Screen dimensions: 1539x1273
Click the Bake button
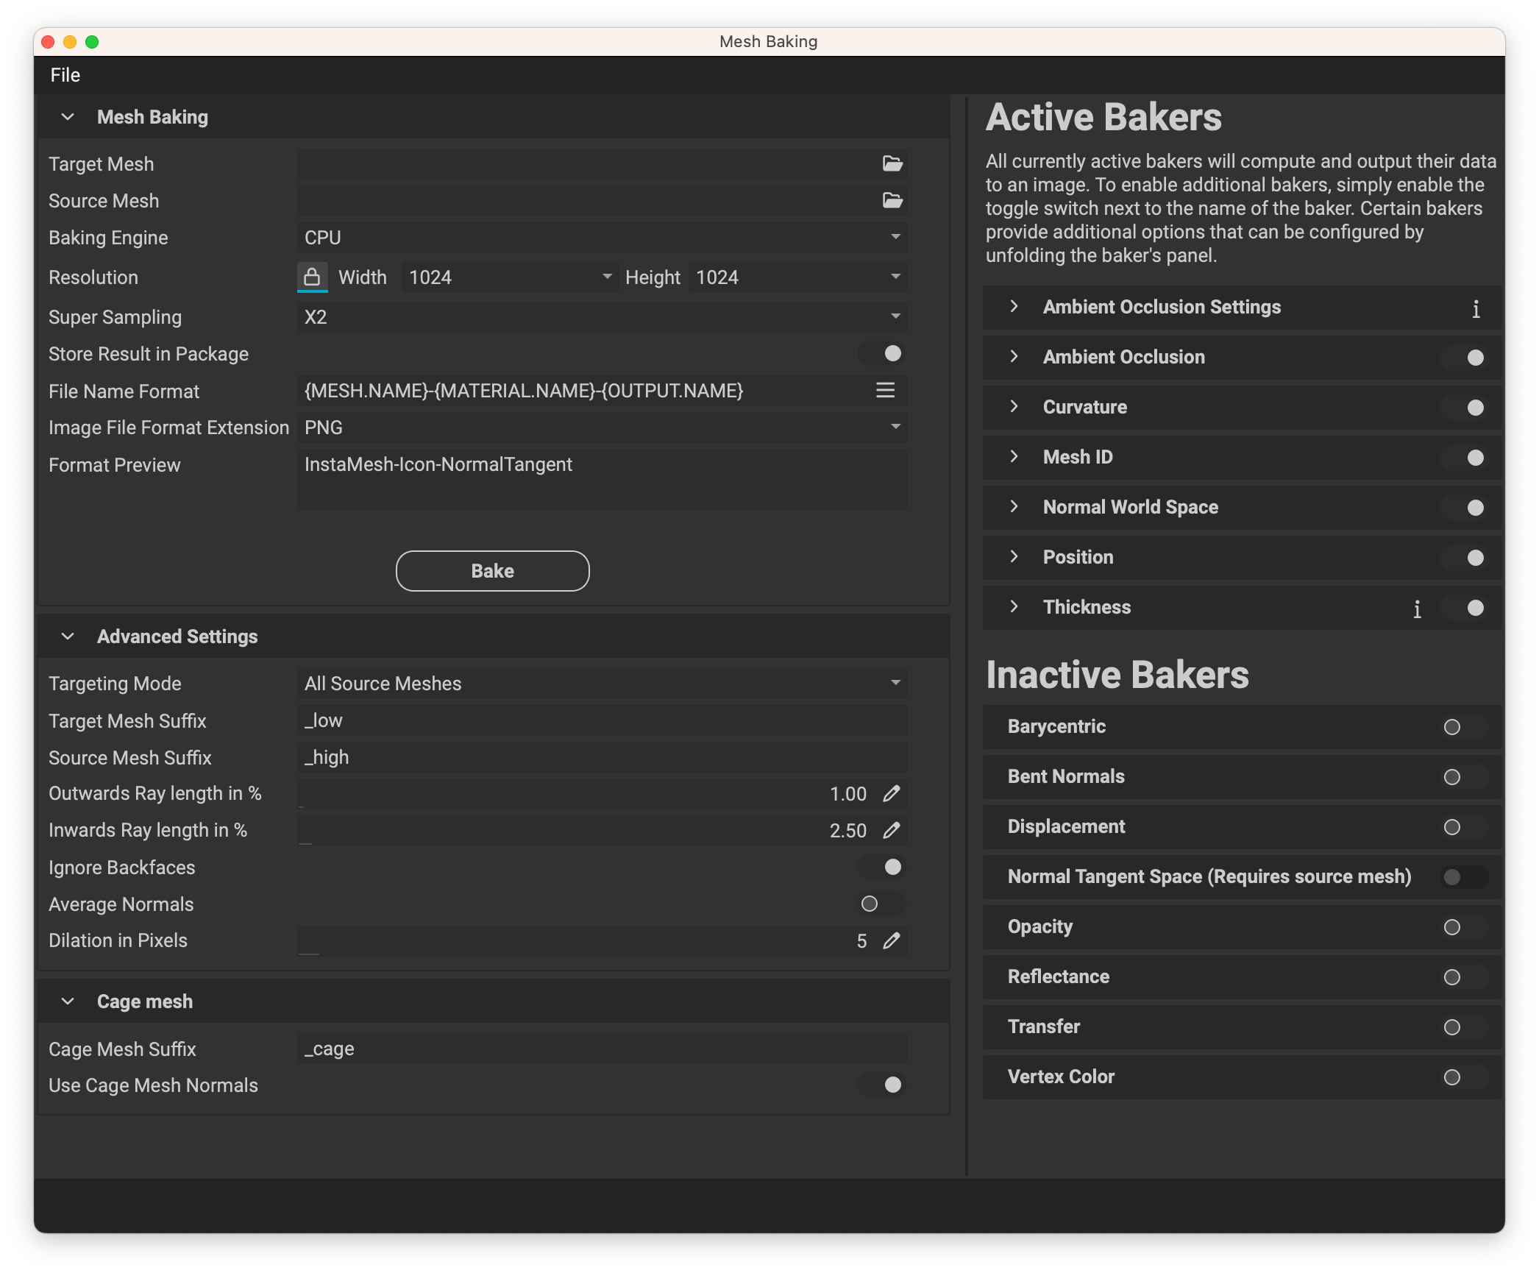pos(494,571)
